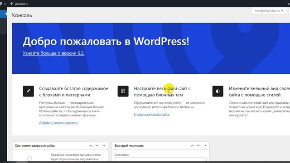This screenshot has width=290, height=163.
Task: Click the Добро пожаловать в WordPress title
Action: click(x=106, y=41)
